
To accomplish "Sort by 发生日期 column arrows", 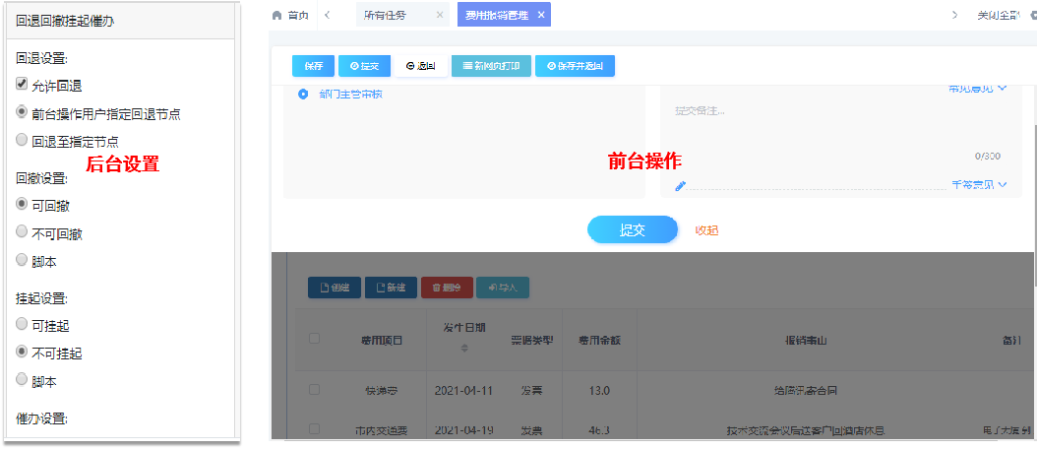I will pos(464,348).
